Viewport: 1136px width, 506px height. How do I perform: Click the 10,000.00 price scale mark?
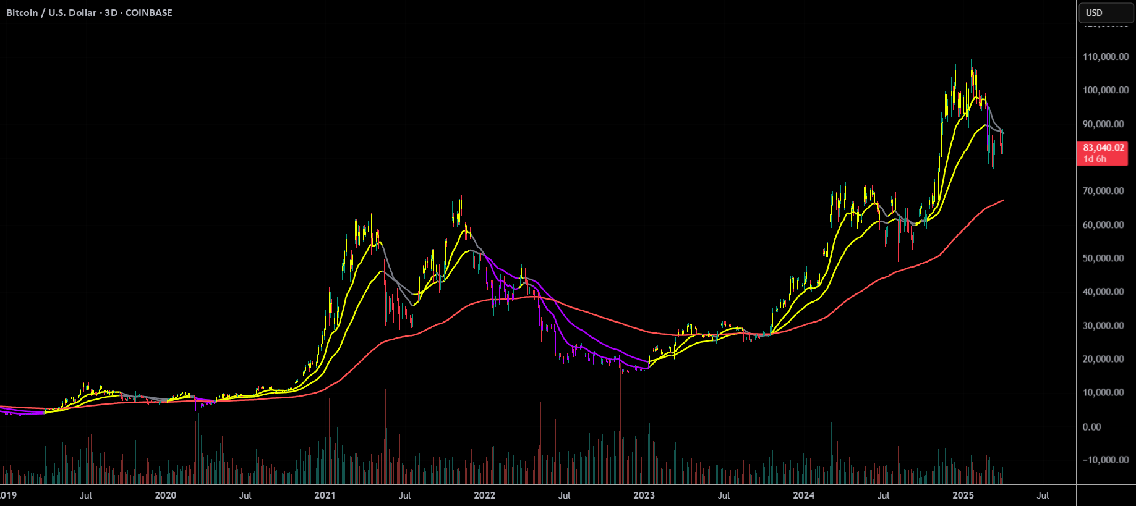pyautogui.click(x=1103, y=392)
